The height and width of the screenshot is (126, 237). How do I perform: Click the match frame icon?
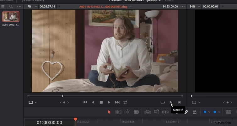163,102
